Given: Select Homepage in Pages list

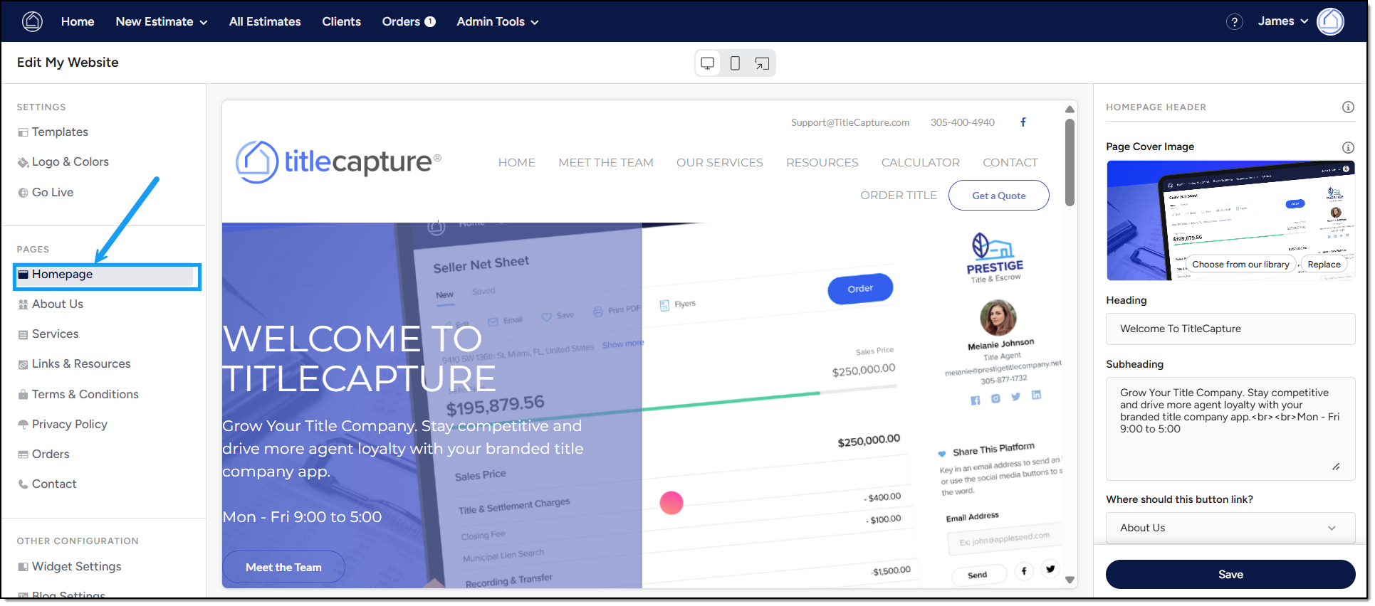Looking at the screenshot, I should pos(107,275).
